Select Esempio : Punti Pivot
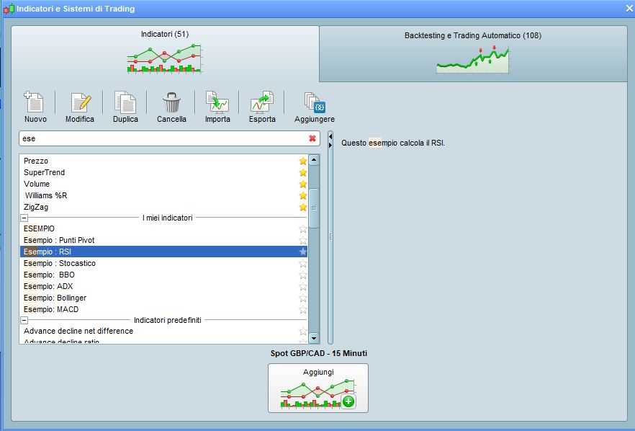Screen dimensions: 635x431 [x=163, y=240]
